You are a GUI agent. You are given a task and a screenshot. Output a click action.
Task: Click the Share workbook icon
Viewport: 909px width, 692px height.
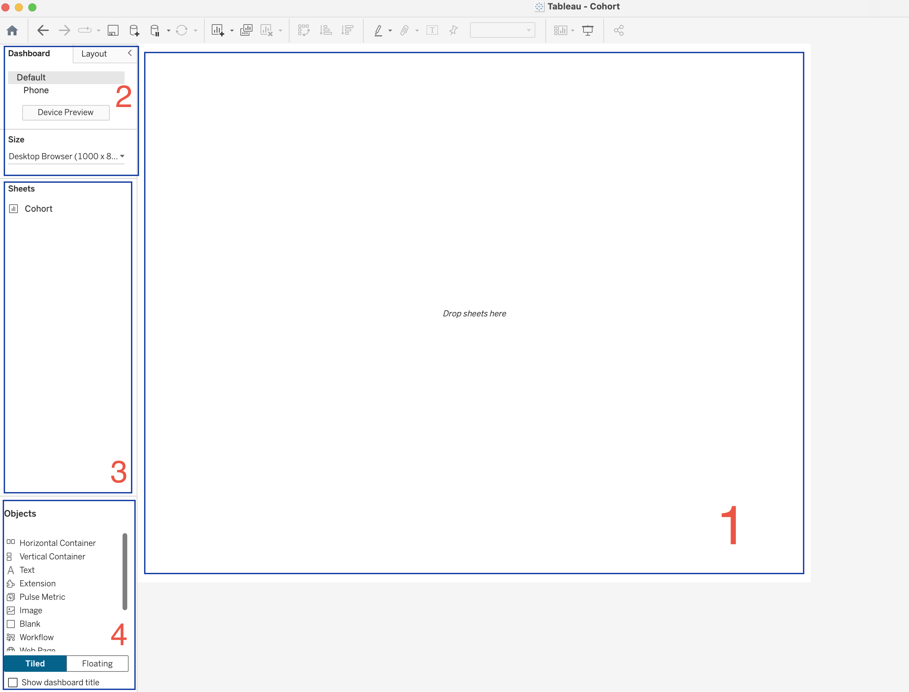[618, 31]
